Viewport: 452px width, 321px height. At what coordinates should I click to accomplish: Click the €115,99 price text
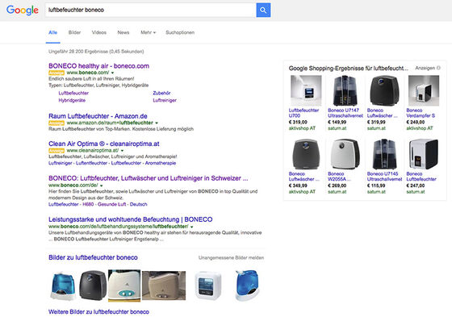tap(376, 186)
